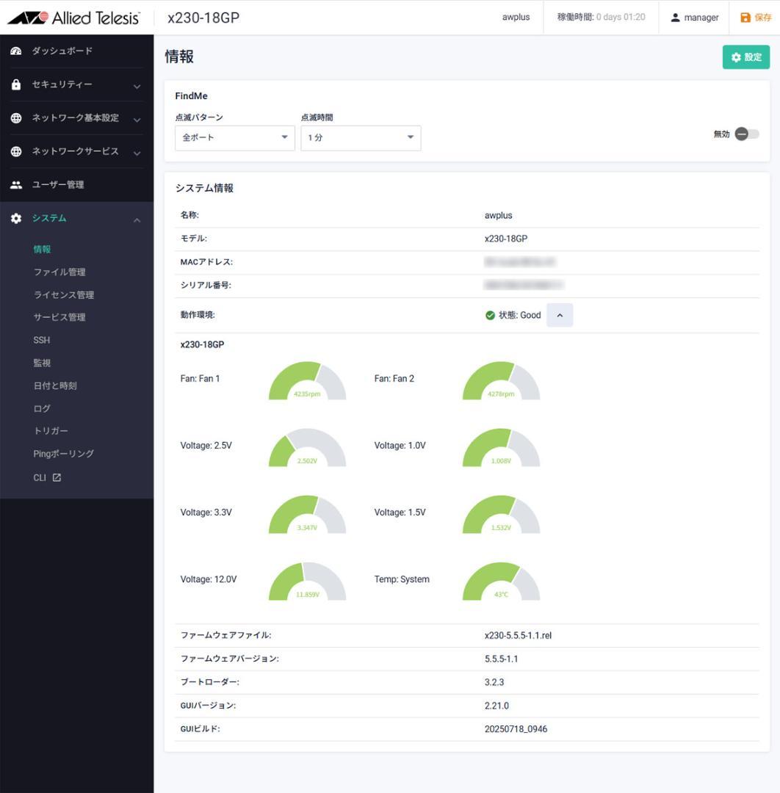
Task: Toggle the FindMe 無効 switch
Action: pyautogui.click(x=747, y=134)
